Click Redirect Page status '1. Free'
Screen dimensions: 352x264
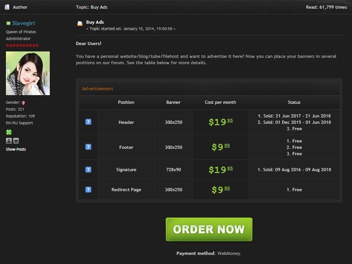click(x=294, y=190)
